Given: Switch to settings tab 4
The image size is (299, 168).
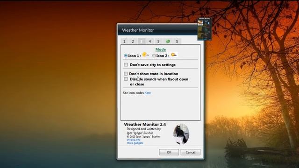Looking at the screenshot, I should 150,42.
